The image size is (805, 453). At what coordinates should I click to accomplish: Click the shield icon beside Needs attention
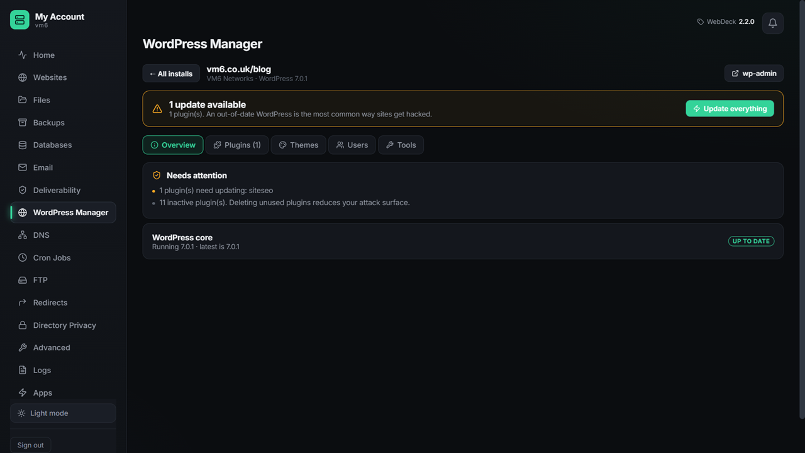pyautogui.click(x=157, y=176)
